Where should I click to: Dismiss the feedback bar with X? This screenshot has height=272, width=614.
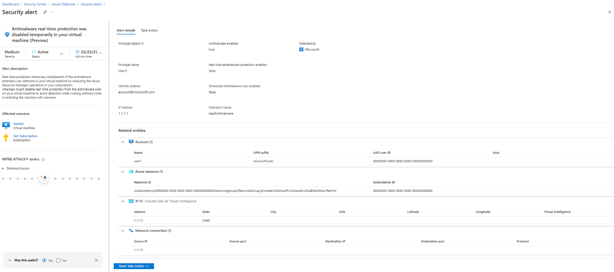(96, 260)
